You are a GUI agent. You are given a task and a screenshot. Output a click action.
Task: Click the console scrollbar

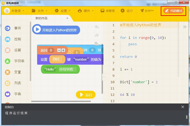pyautogui.click(x=187, y=117)
